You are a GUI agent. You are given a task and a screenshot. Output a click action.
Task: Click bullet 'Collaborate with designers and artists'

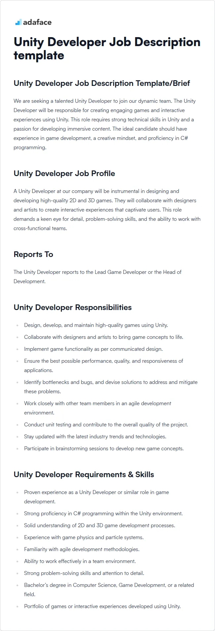pyautogui.click(x=104, y=337)
